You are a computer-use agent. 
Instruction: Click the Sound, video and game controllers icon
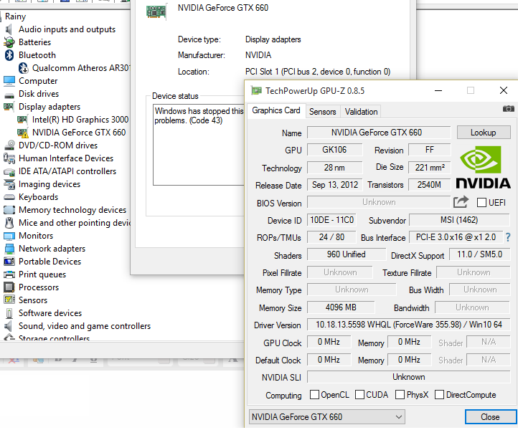pyautogui.click(x=9, y=326)
